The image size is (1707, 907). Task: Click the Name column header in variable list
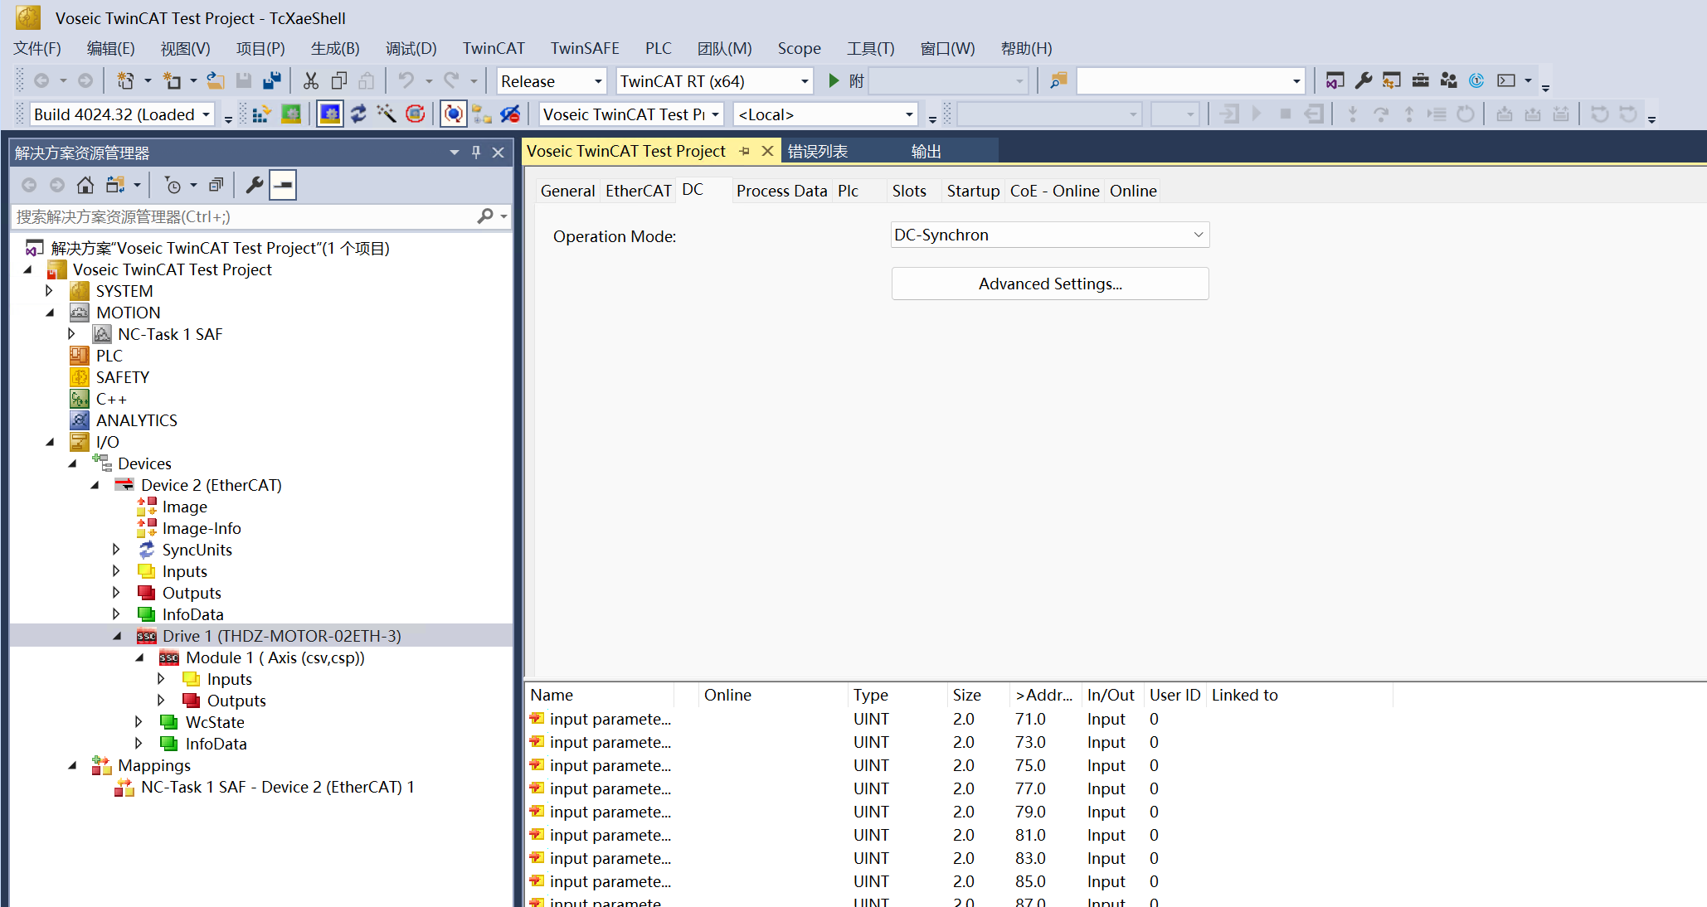coord(601,695)
